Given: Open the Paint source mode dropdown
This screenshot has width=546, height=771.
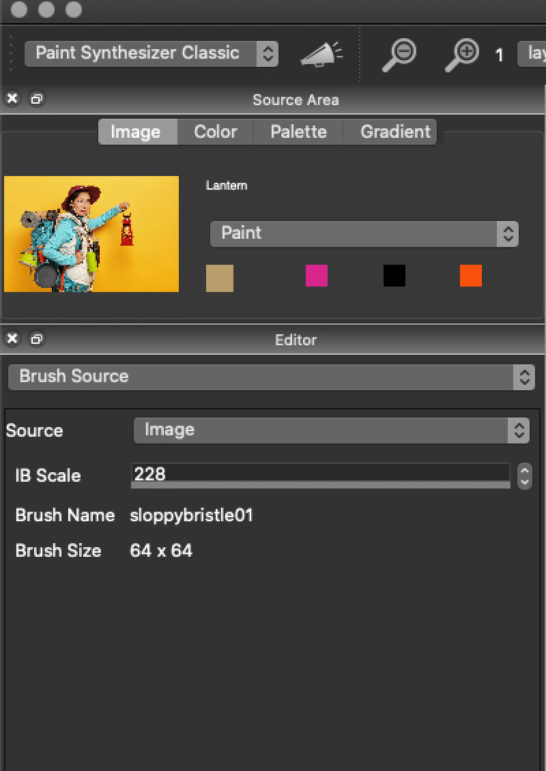Looking at the screenshot, I should click(364, 234).
